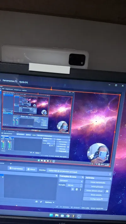Image resolution: width=126 pixels, height=224 pixels.
Task: Pop out the Controles dock
Action: coord(111,179)
